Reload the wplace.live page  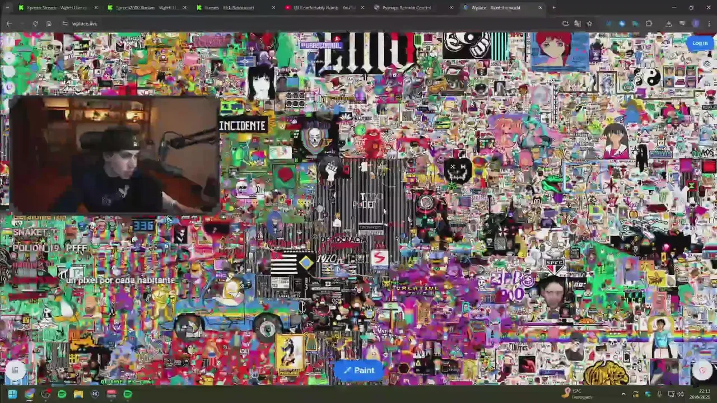[35, 24]
